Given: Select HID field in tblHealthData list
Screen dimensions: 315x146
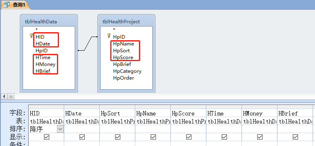Looking at the screenshot, I should click(40, 37).
